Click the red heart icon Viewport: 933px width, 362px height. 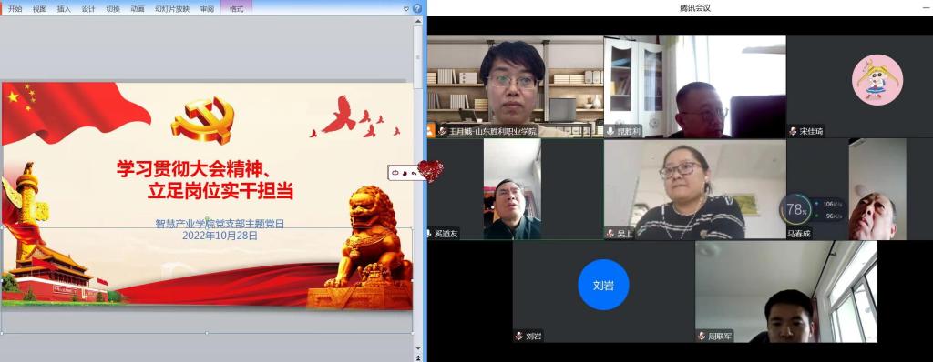pyautogui.click(x=430, y=171)
